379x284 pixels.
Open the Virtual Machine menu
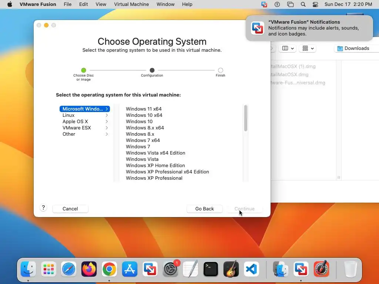coord(131,4)
